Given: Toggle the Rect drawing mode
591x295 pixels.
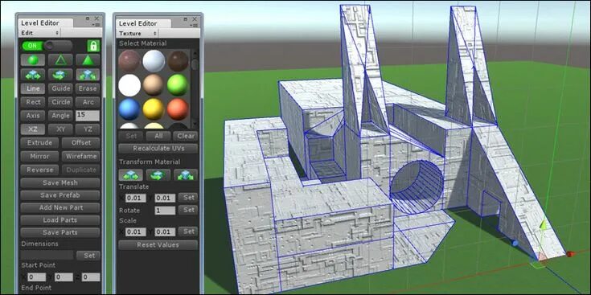Looking at the screenshot, I should pos(33,102).
